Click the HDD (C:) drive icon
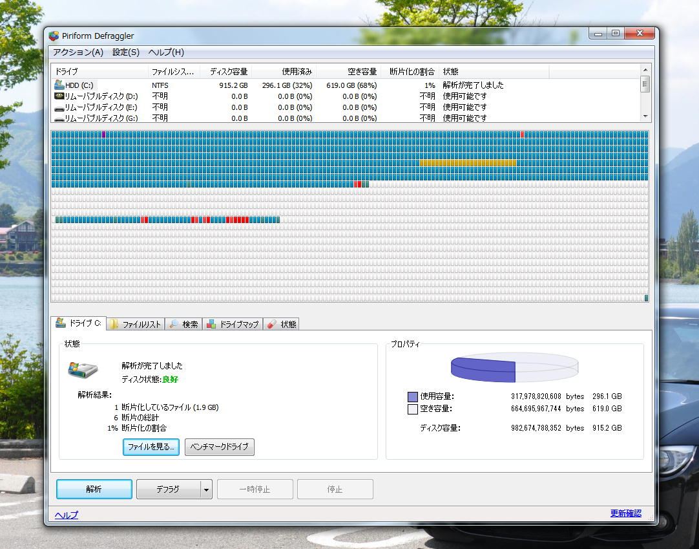699x549 pixels. point(59,84)
